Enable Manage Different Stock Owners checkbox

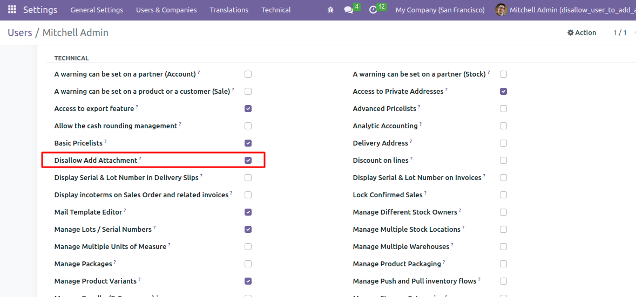click(503, 212)
